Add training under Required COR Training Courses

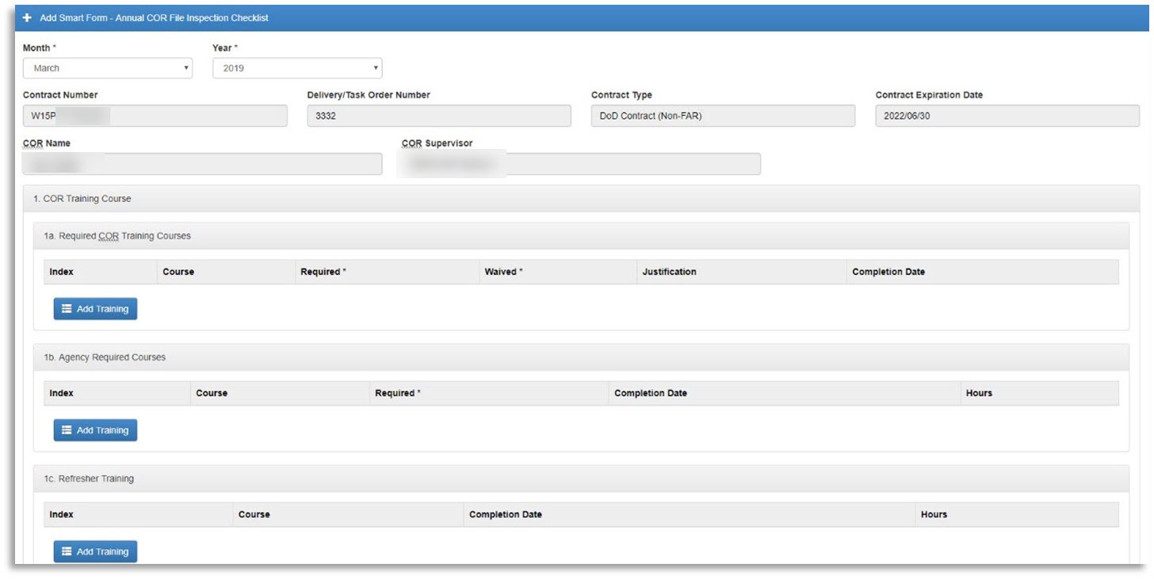pos(95,309)
